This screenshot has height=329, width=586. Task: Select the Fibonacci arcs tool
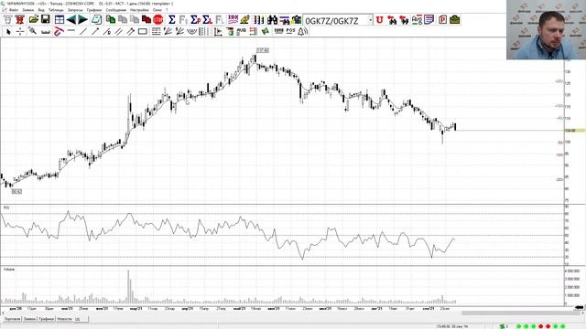point(191,32)
